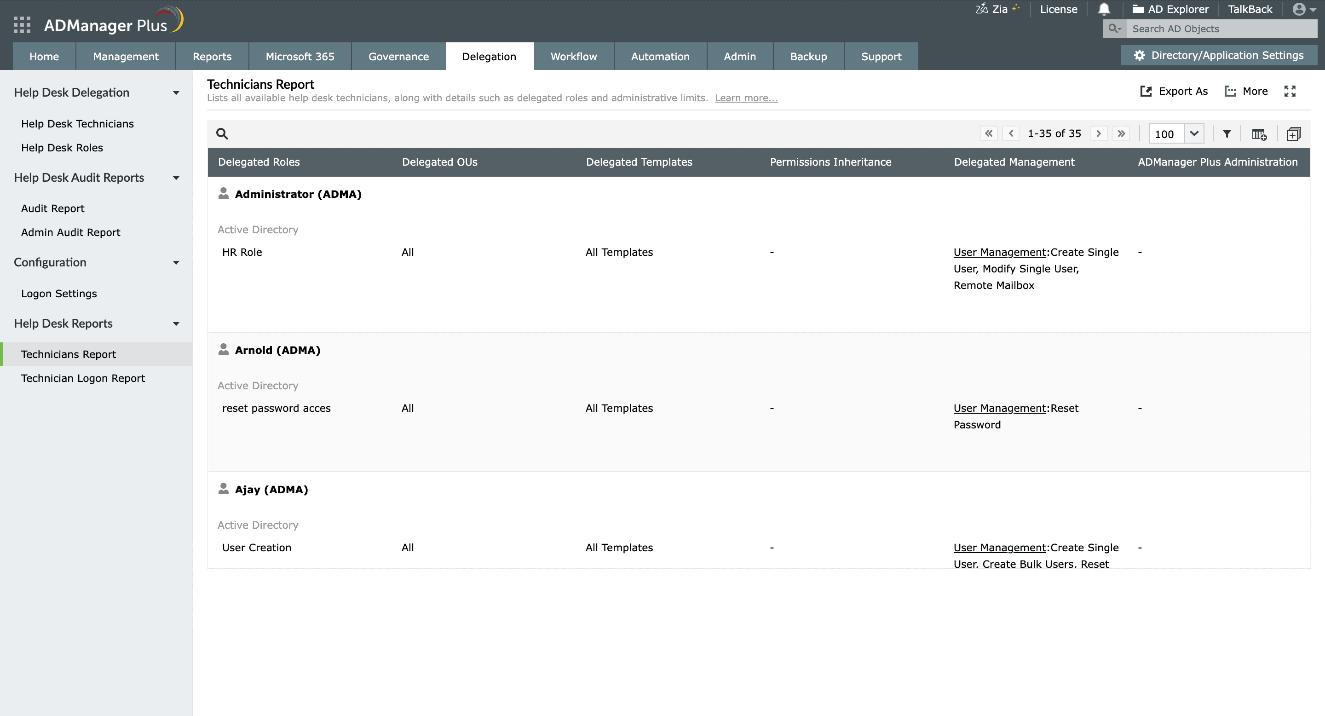Open the user account avatar menu
The height and width of the screenshot is (716, 1325).
pos(1303,9)
